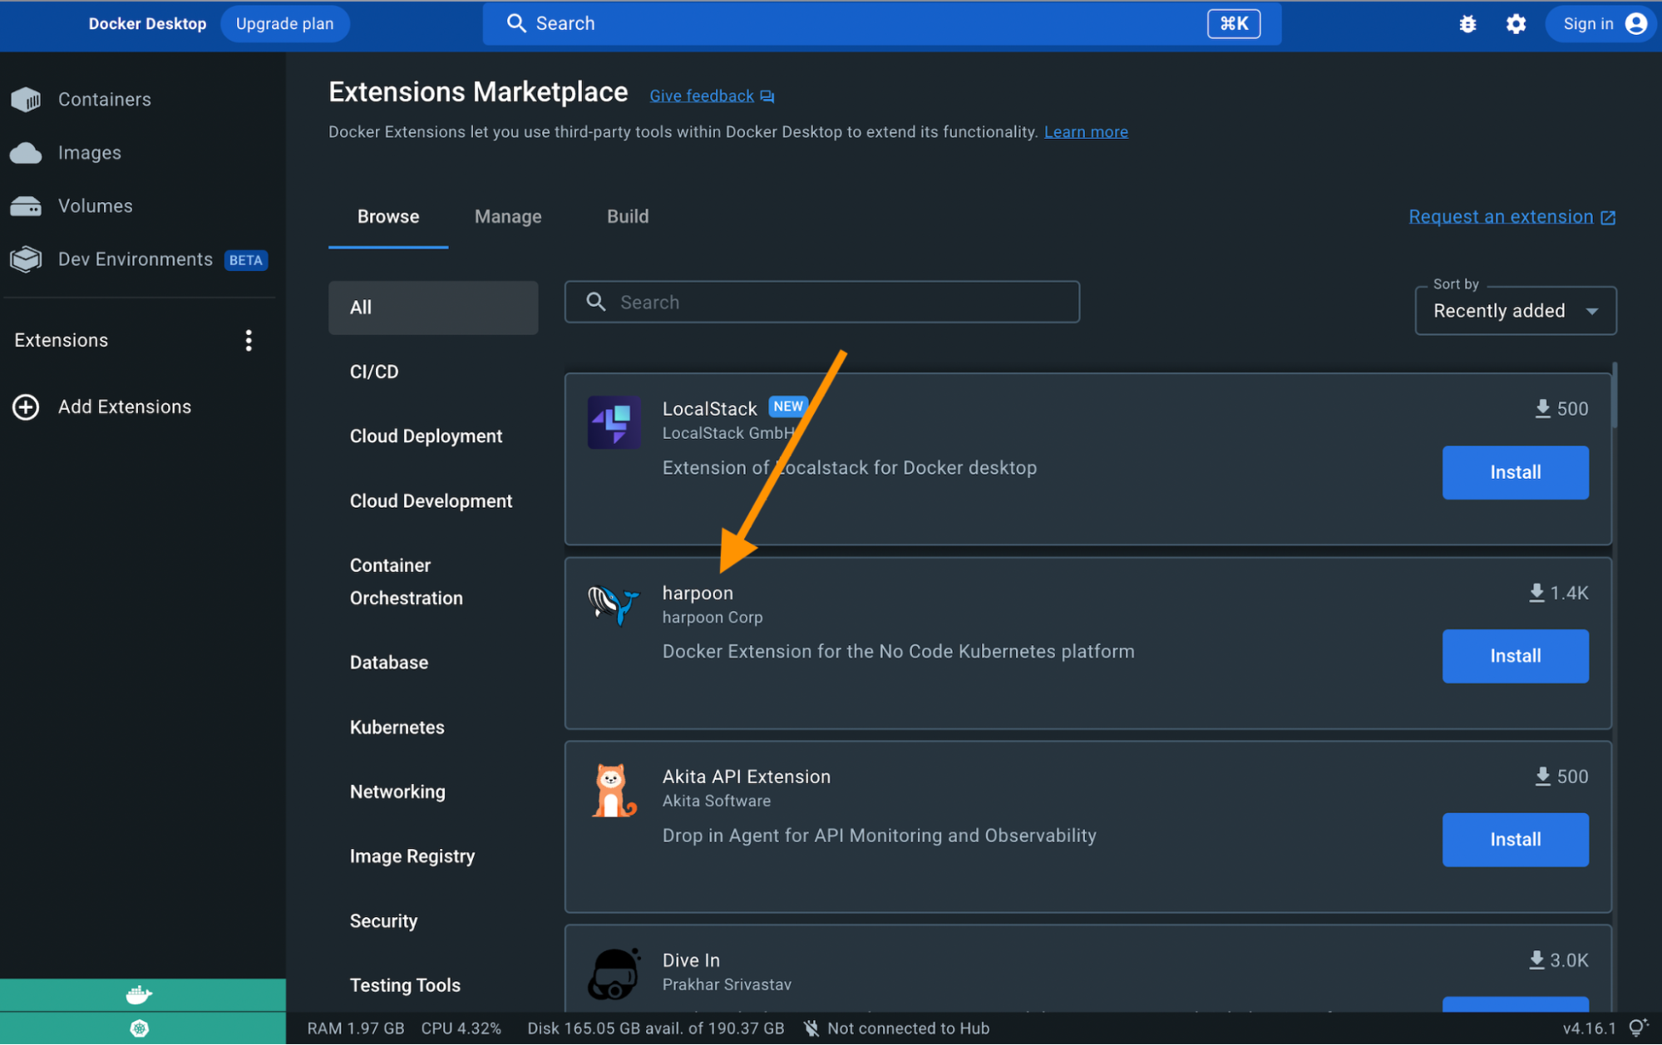Image resolution: width=1662 pixels, height=1045 pixels.
Task: Select the Manage tab
Action: (508, 217)
